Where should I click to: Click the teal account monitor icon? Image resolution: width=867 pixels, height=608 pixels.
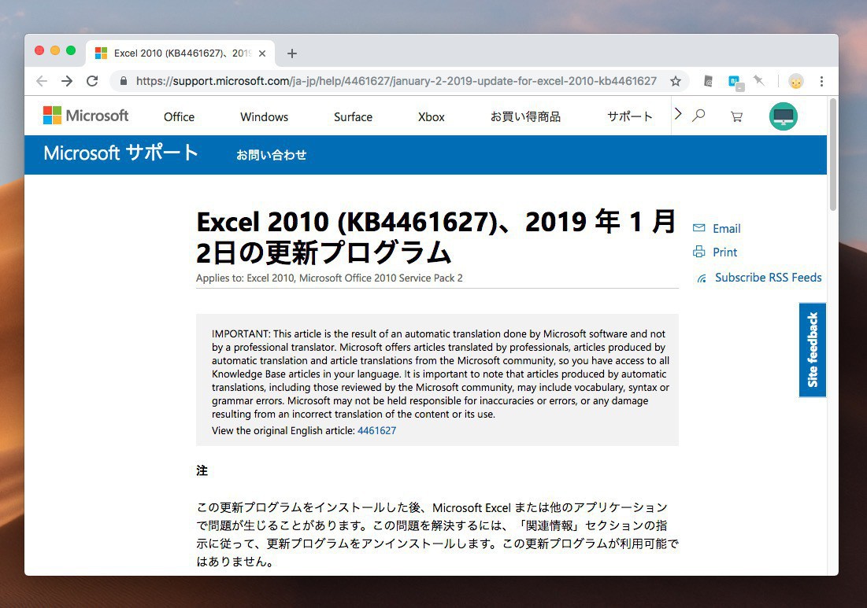pos(783,116)
